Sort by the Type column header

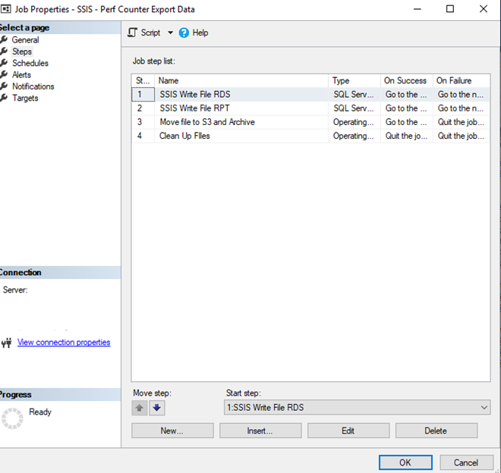point(354,80)
